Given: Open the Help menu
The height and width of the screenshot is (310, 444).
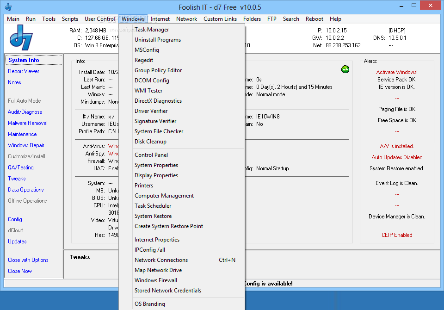Looking at the screenshot, I should pos(335,19).
